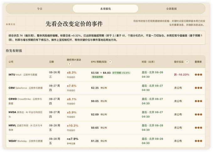Image resolution: width=213 pixels, height=152 pixels.
Task: Click the 未公布 status in NVDA row
Action: pos(178,115)
